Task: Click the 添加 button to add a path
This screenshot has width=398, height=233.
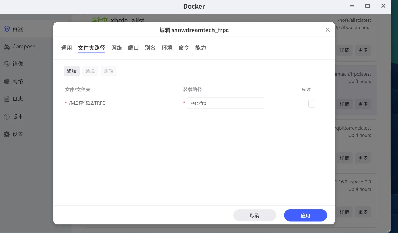Action: [71, 71]
